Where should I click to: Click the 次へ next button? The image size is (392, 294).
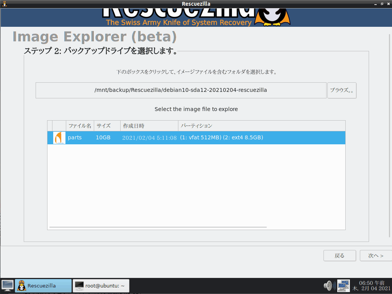(376, 255)
